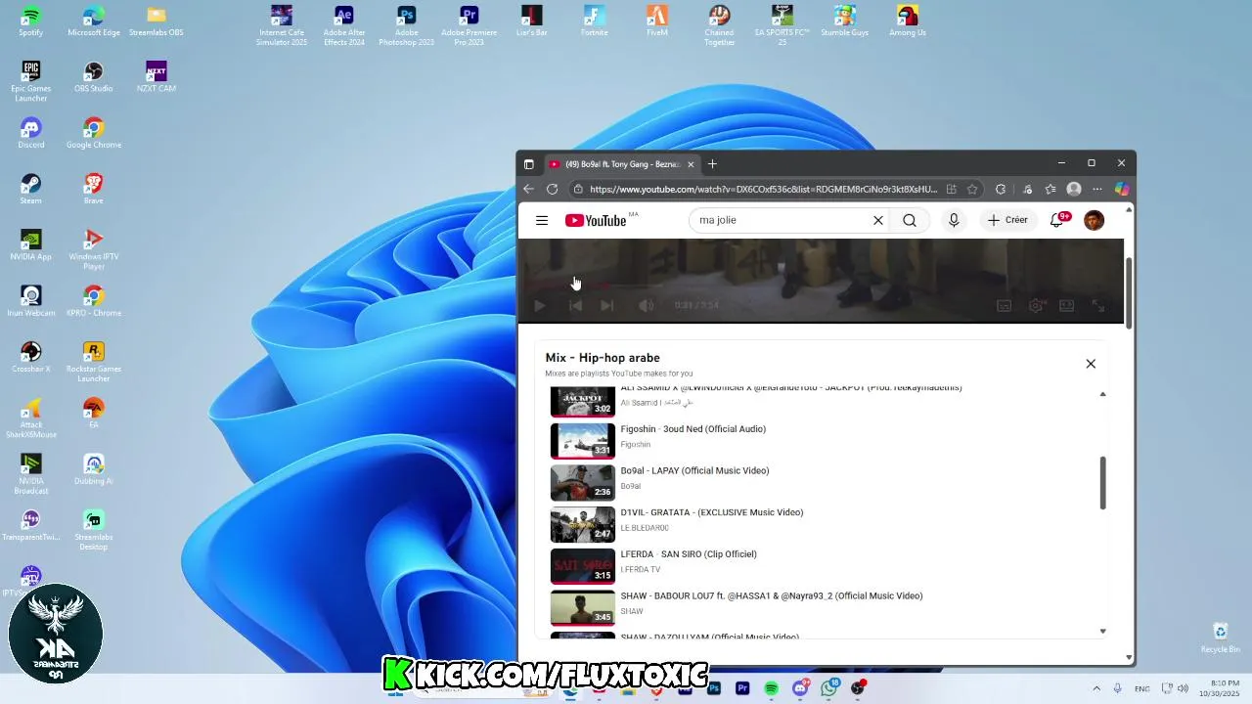Click the page vertical scrollbar thumb
The height and width of the screenshot is (704, 1252).
coord(1130,292)
